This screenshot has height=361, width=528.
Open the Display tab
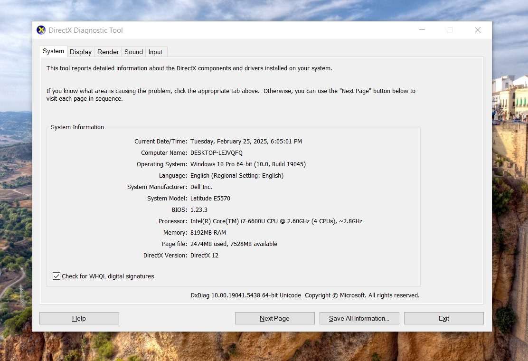click(80, 52)
